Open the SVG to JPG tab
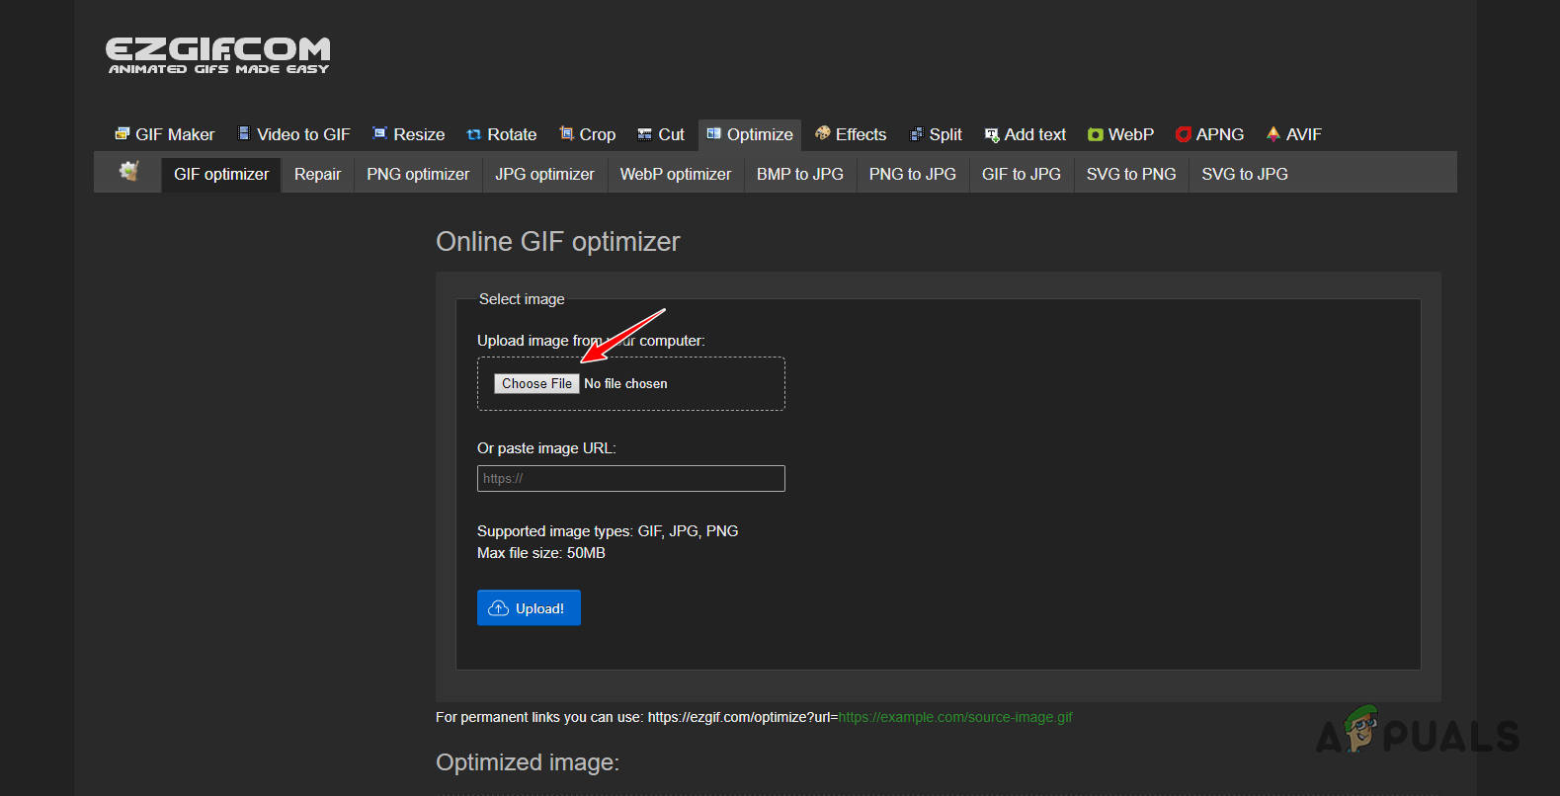Viewport: 1560px width, 796px height. coord(1245,174)
